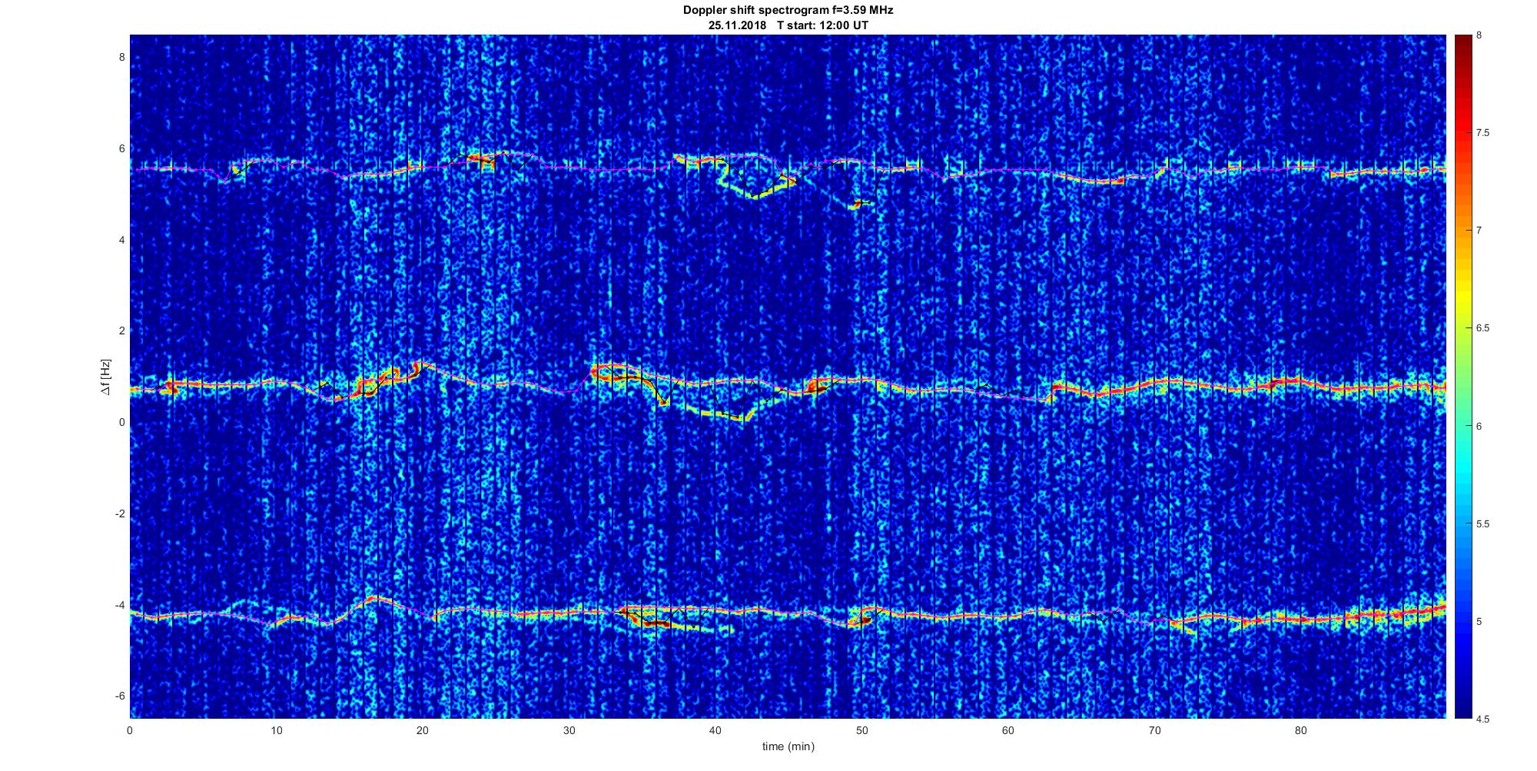Click the colorbar tick label "7"
The image size is (1537, 771).
click(x=1479, y=231)
